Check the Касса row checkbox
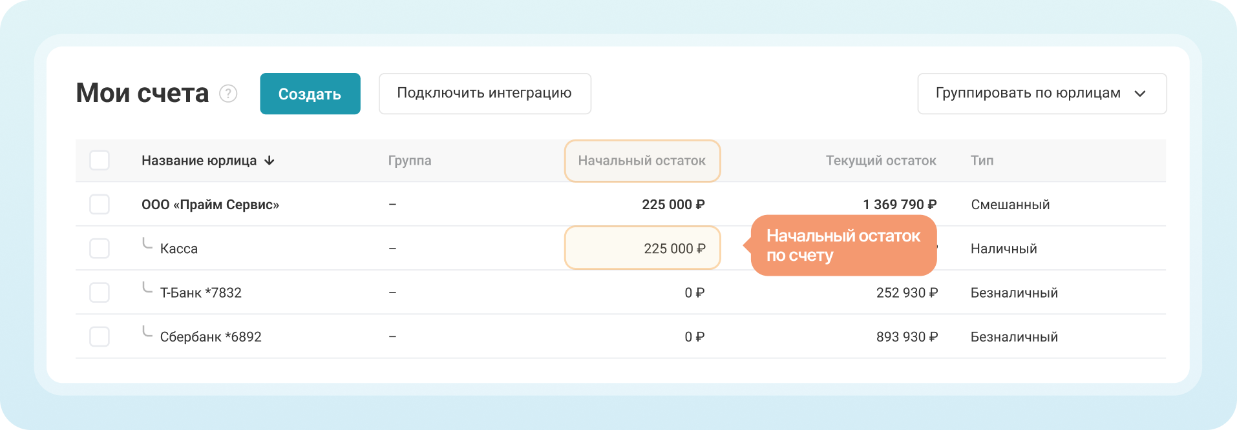 tap(100, 248)
